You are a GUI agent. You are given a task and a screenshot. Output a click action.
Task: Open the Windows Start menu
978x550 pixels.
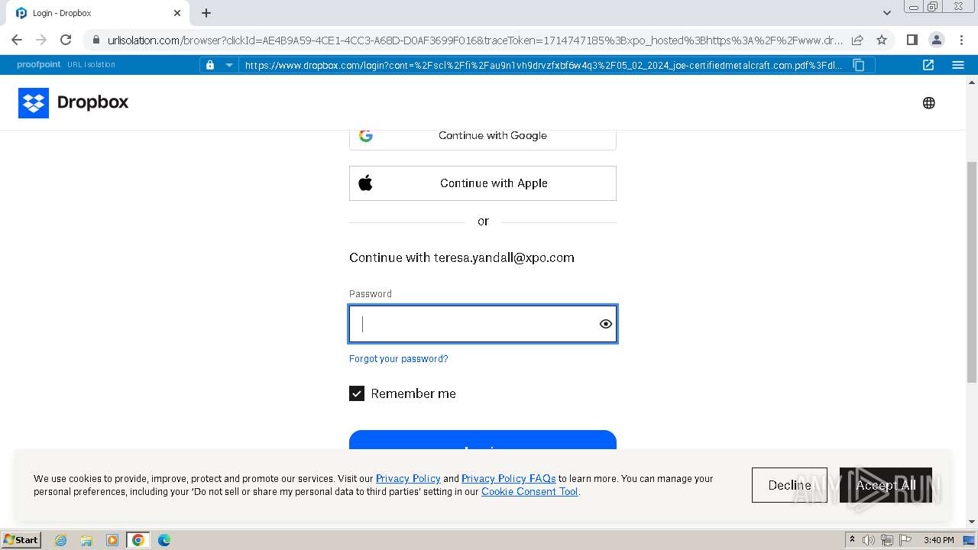coord(21,539)
